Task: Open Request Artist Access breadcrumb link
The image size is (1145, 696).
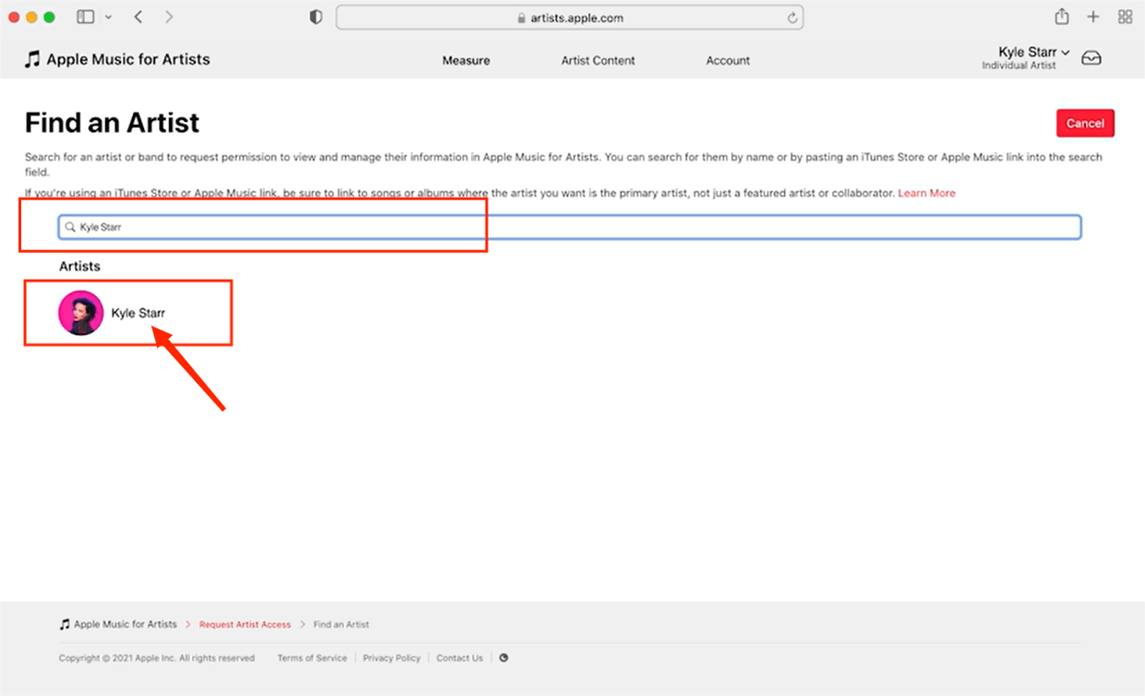Action: [245, 625]
